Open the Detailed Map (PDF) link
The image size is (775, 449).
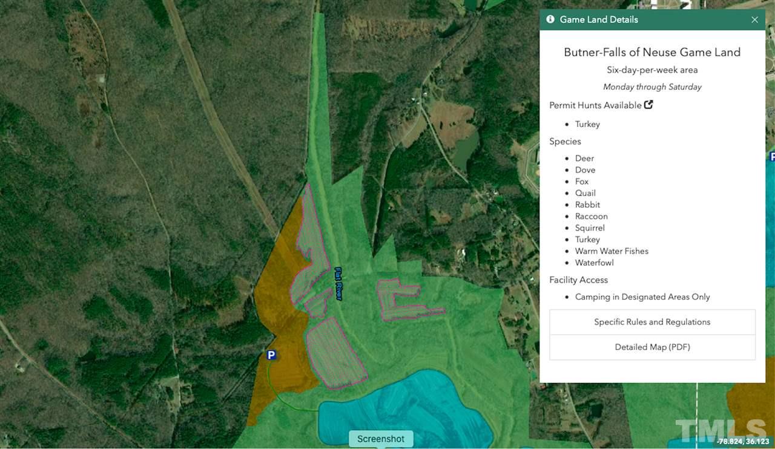click(x=652, y=347)
